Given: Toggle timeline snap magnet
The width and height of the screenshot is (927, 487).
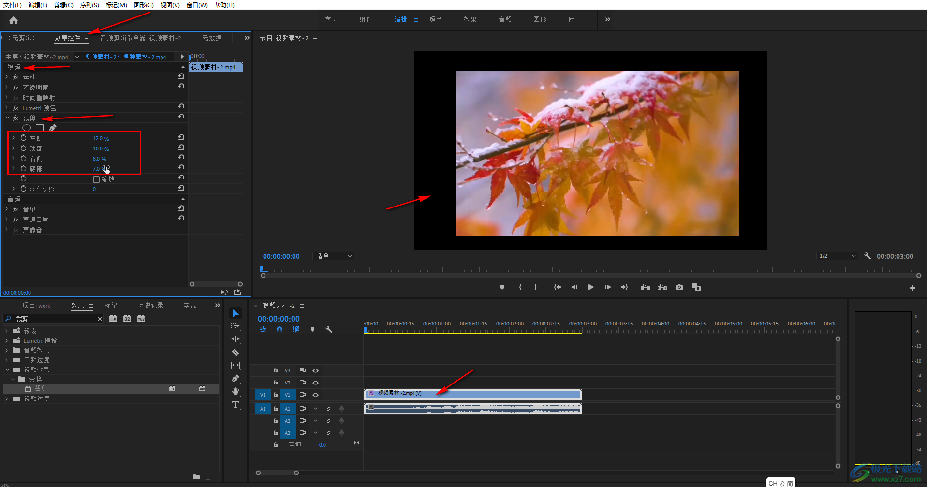Looking at the screenshot, I should pos(280,329).
